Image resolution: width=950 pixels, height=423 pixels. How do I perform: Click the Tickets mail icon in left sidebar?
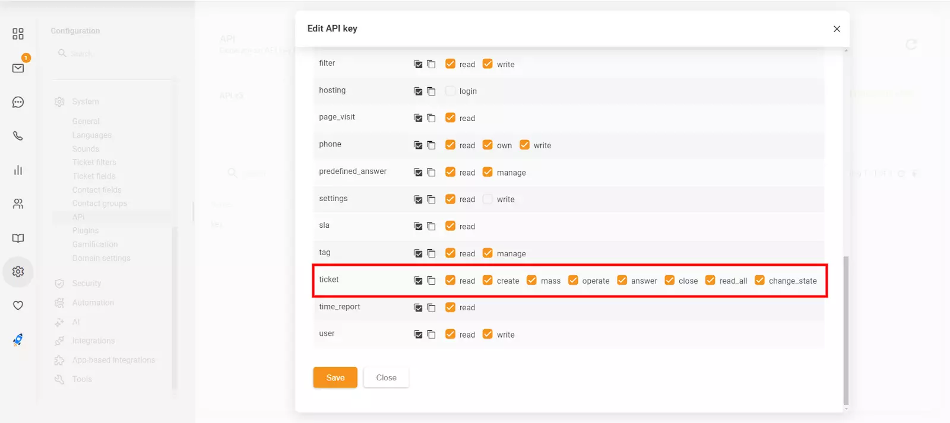click(18, 68)
